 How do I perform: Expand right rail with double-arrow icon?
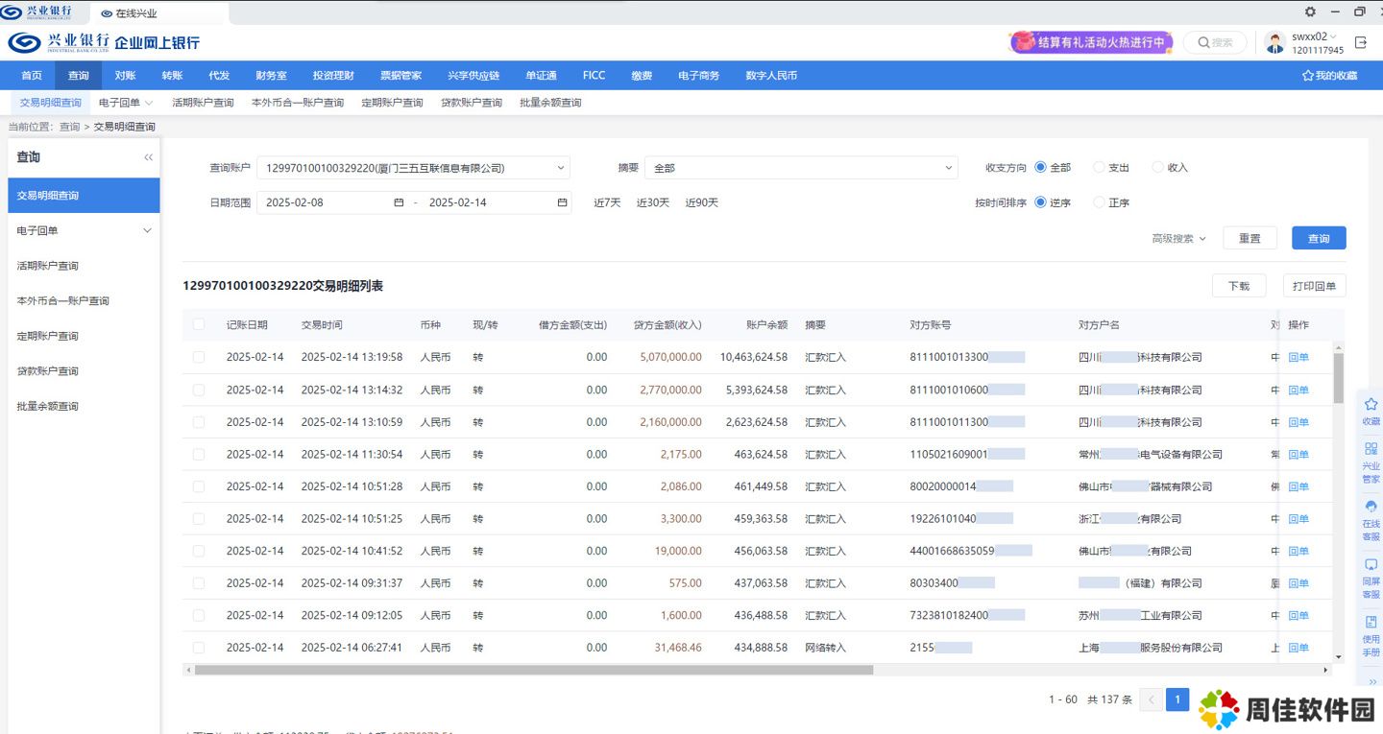[1371, 680]
